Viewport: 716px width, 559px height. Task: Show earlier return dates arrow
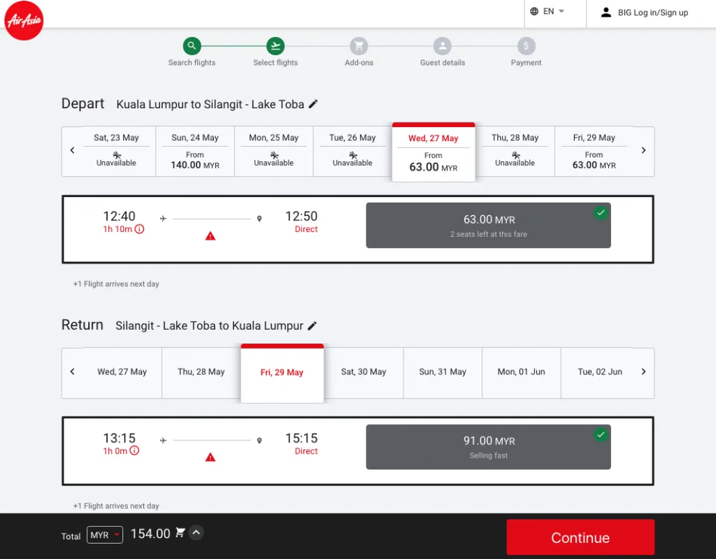pyautogui.click(x=72, y=372)
